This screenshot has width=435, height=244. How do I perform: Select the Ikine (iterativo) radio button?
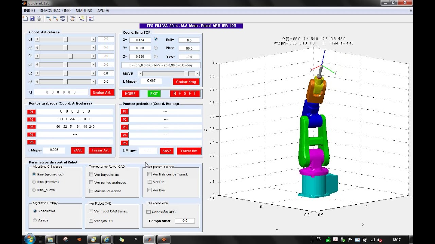point(34,182)
